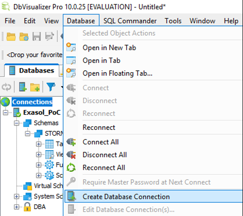The height and width of the screenshot is (216, 243).
Task: Open the Tools menu
Action: click(x=173, y=21)
